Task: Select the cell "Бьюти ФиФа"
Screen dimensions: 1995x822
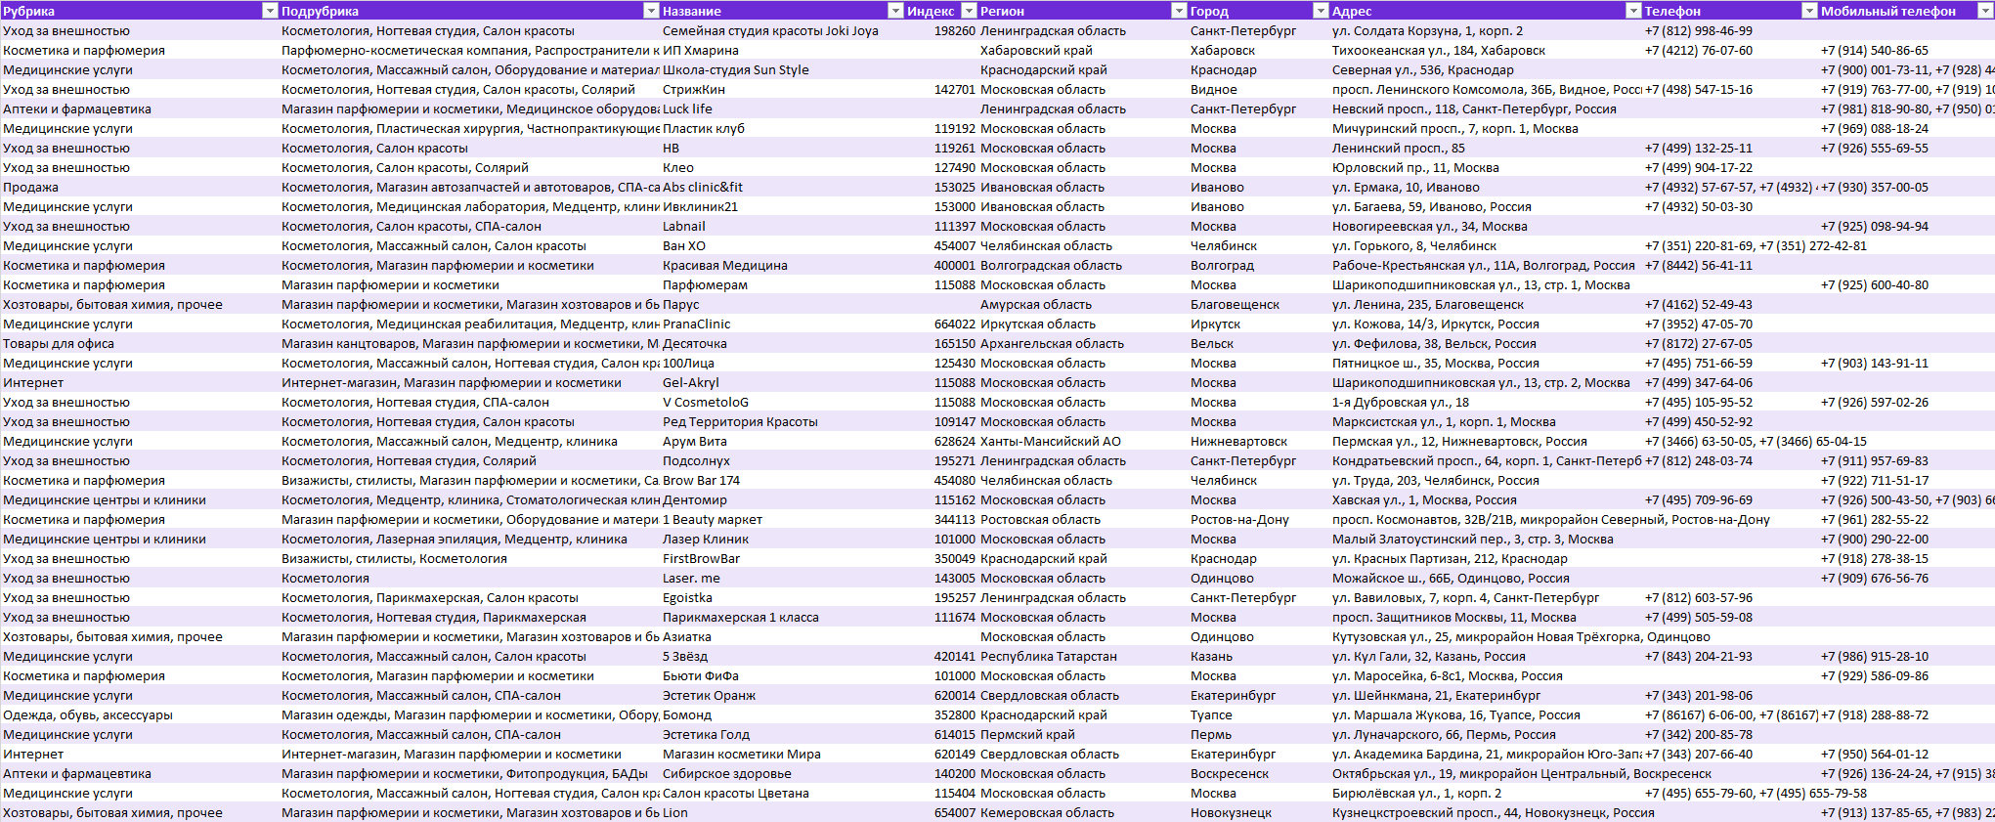Action: (x=782, y=675)
